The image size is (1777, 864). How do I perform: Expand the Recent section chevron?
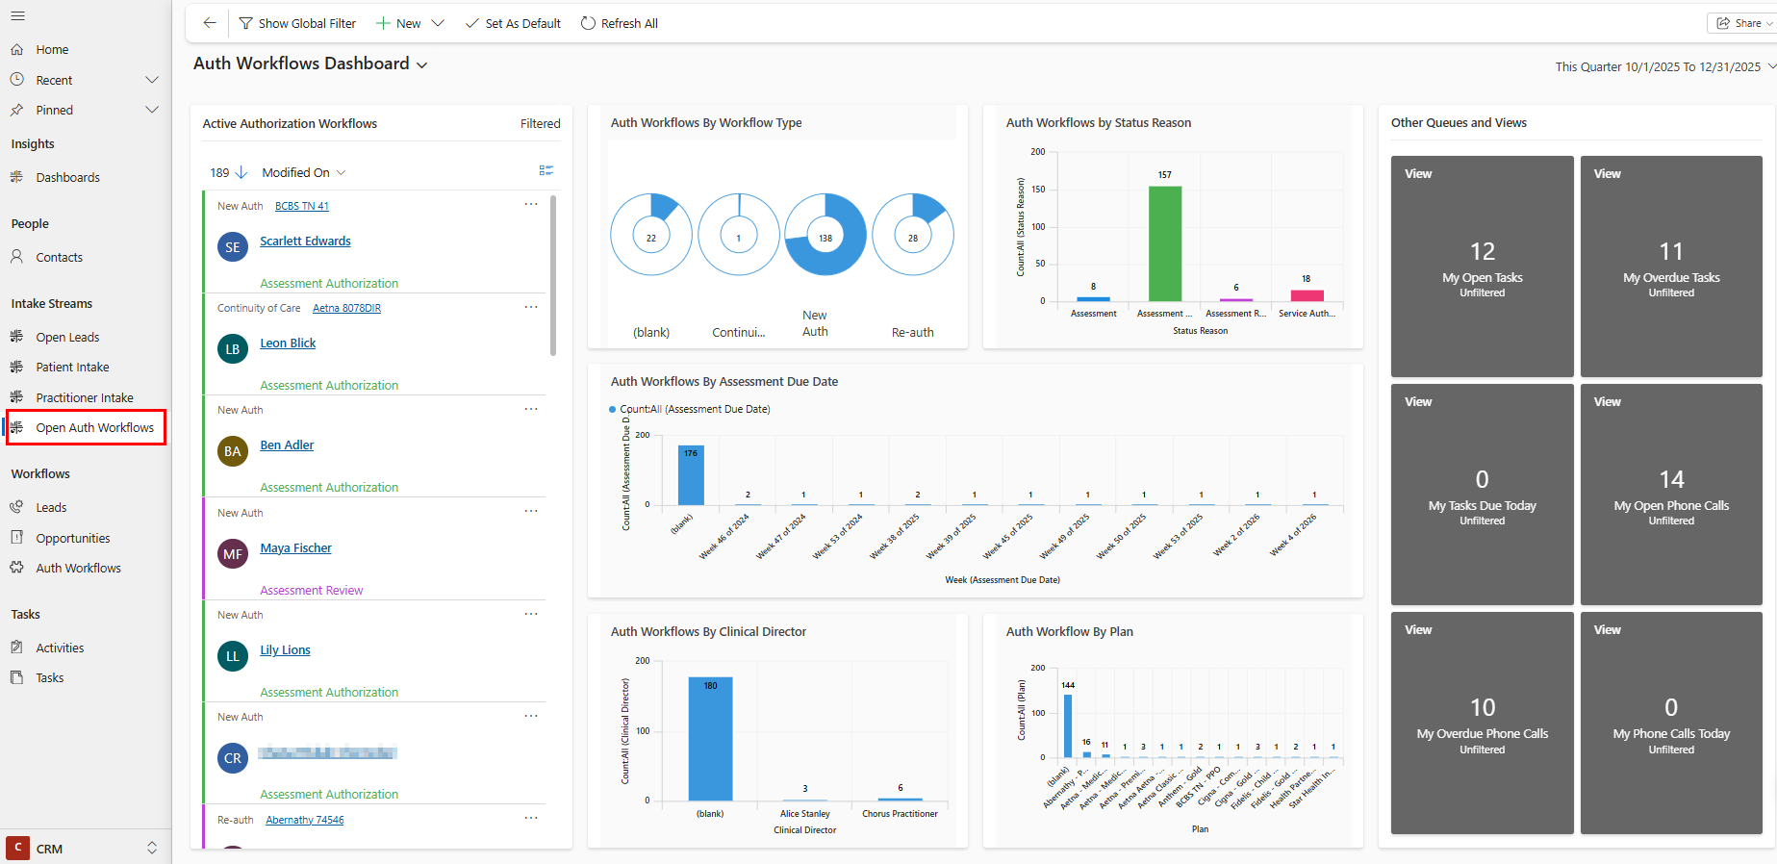tap(151, 80)
